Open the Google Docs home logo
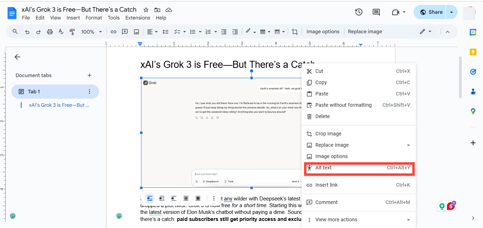The width and height of the screenshot is (483, 228). point(12,13)
